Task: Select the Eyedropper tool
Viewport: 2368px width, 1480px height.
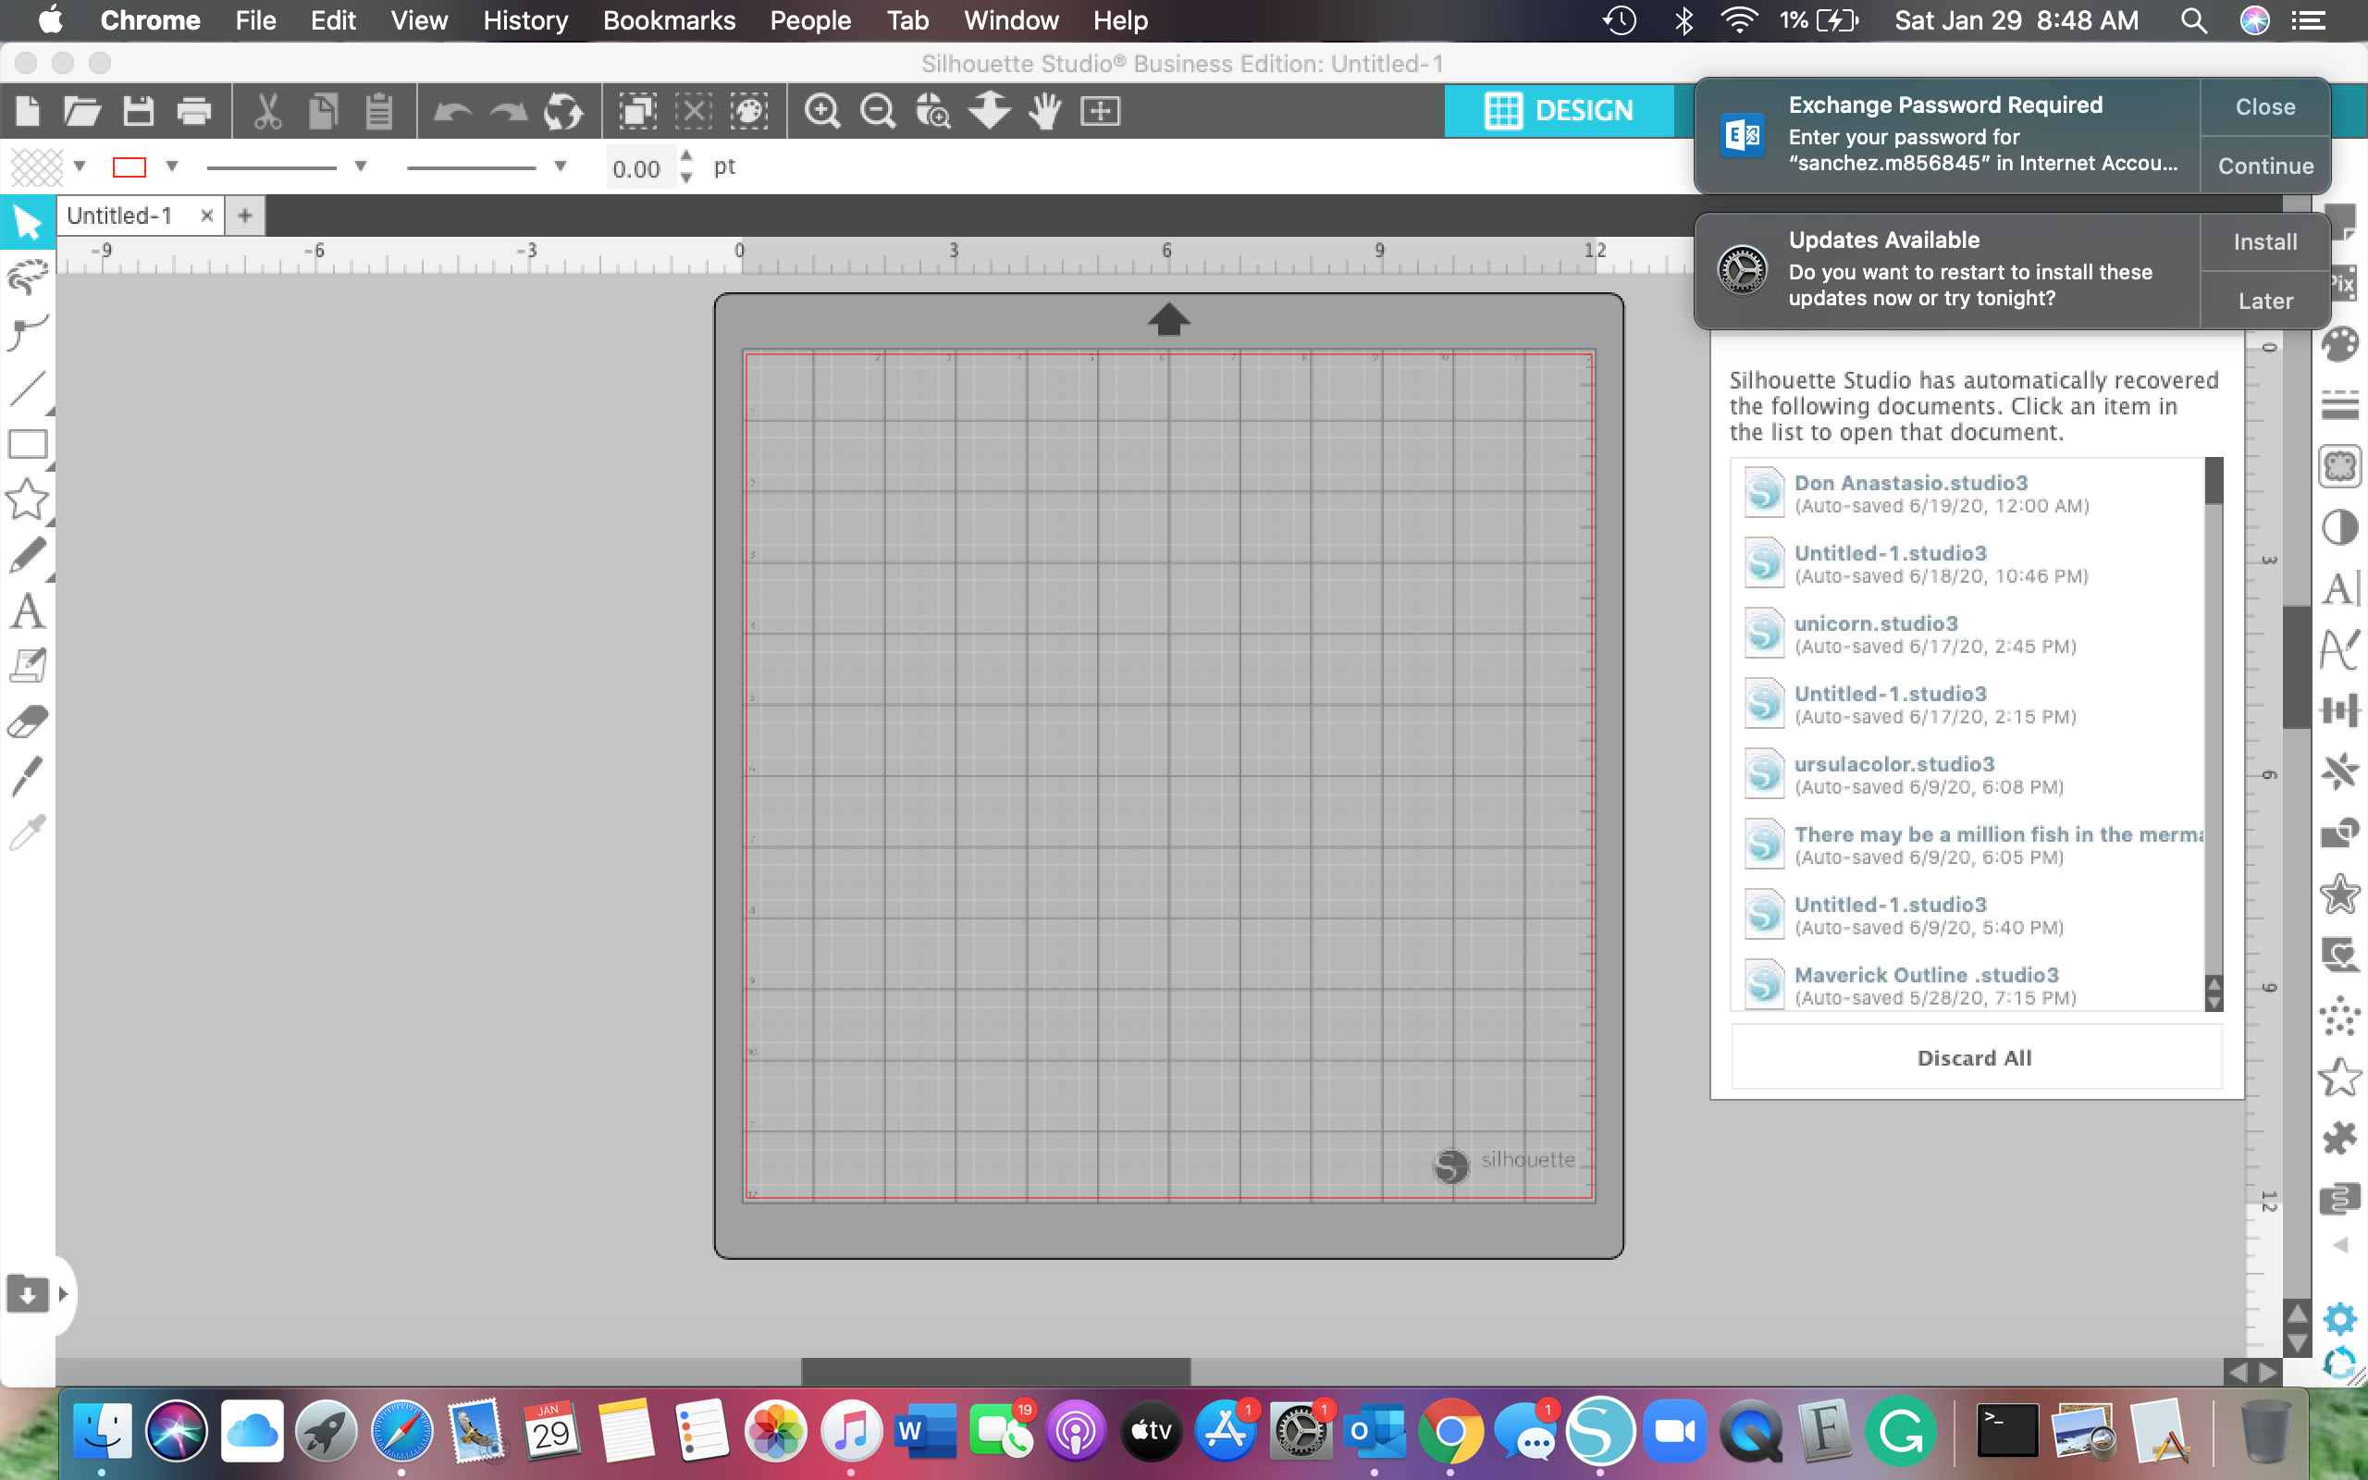Action: [28, 832]
